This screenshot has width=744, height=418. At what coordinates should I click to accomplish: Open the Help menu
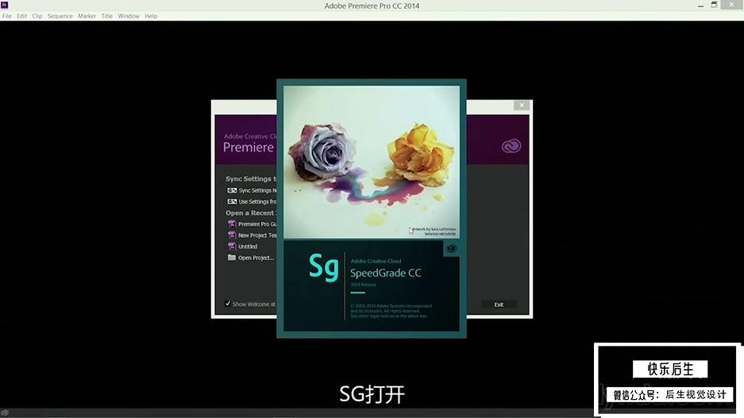(x=151, y=16)
